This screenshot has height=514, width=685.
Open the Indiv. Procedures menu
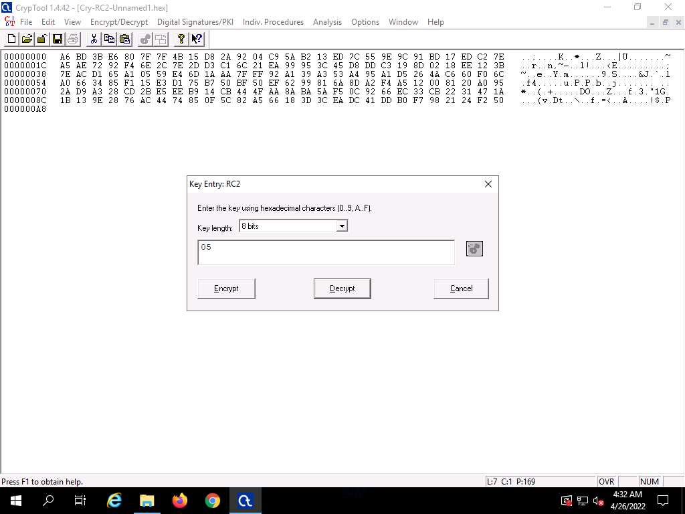(273, 22)
